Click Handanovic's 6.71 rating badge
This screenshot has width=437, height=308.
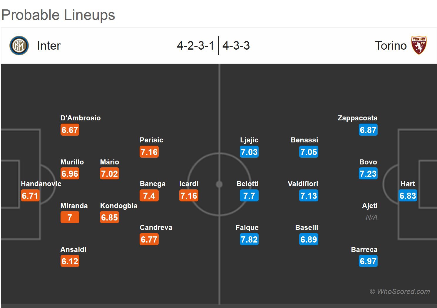[x=30, y=196]
